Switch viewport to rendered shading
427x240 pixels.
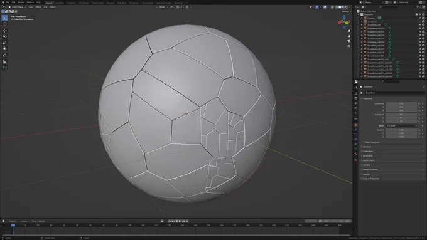click(x=346, y=7)
